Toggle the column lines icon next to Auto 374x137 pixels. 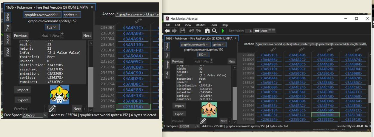point(272,31)
